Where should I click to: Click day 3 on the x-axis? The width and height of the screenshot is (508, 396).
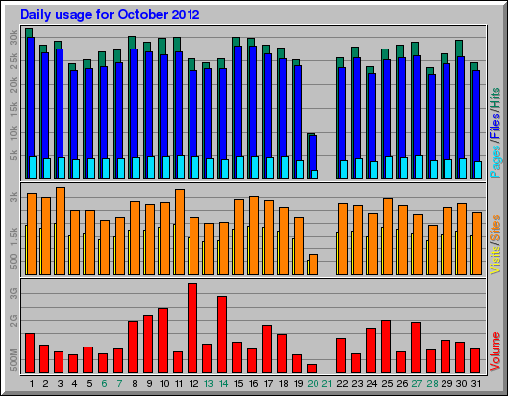[60, 384]
